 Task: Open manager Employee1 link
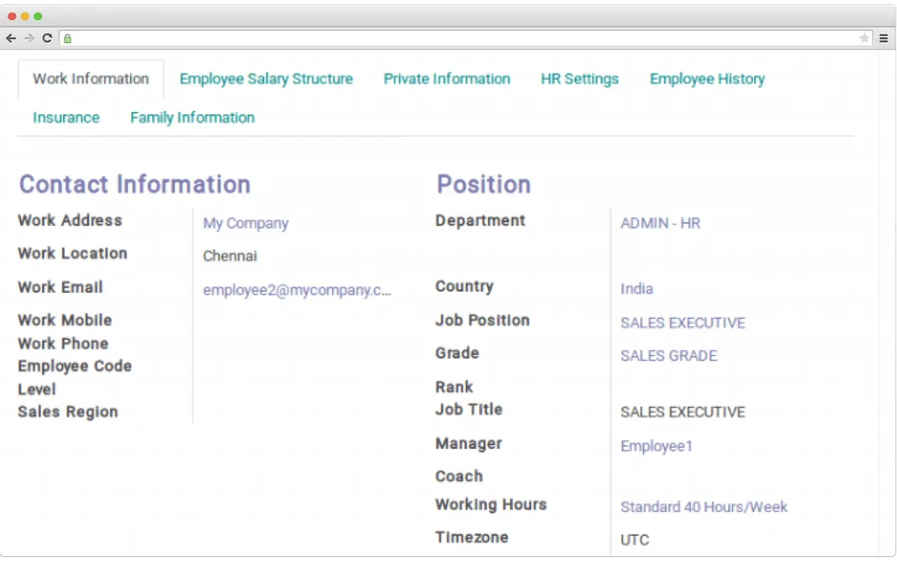(656, 446)
